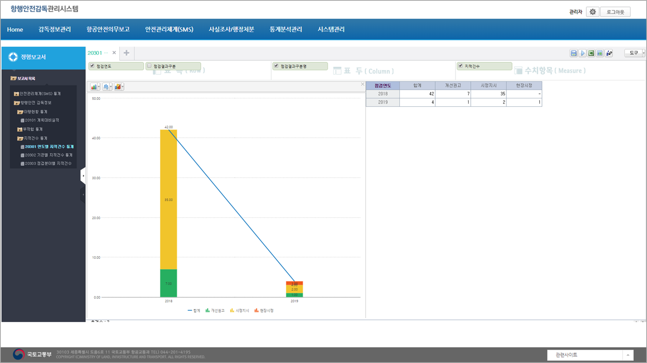
Task: Click the 정형보고서 panel header icon
Action: click(x=13, y=57)
